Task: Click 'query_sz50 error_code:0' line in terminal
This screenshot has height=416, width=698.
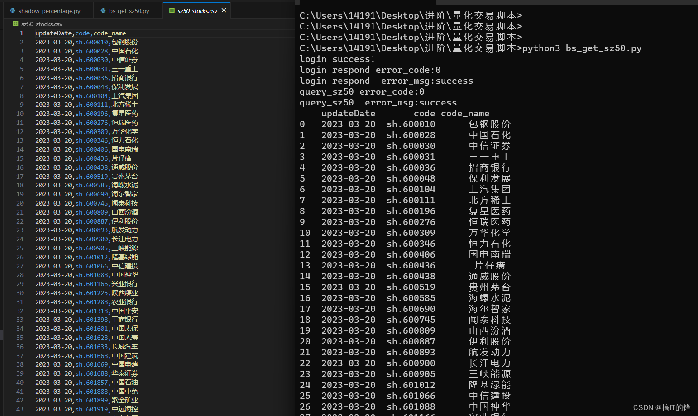Action: (362, 91)
